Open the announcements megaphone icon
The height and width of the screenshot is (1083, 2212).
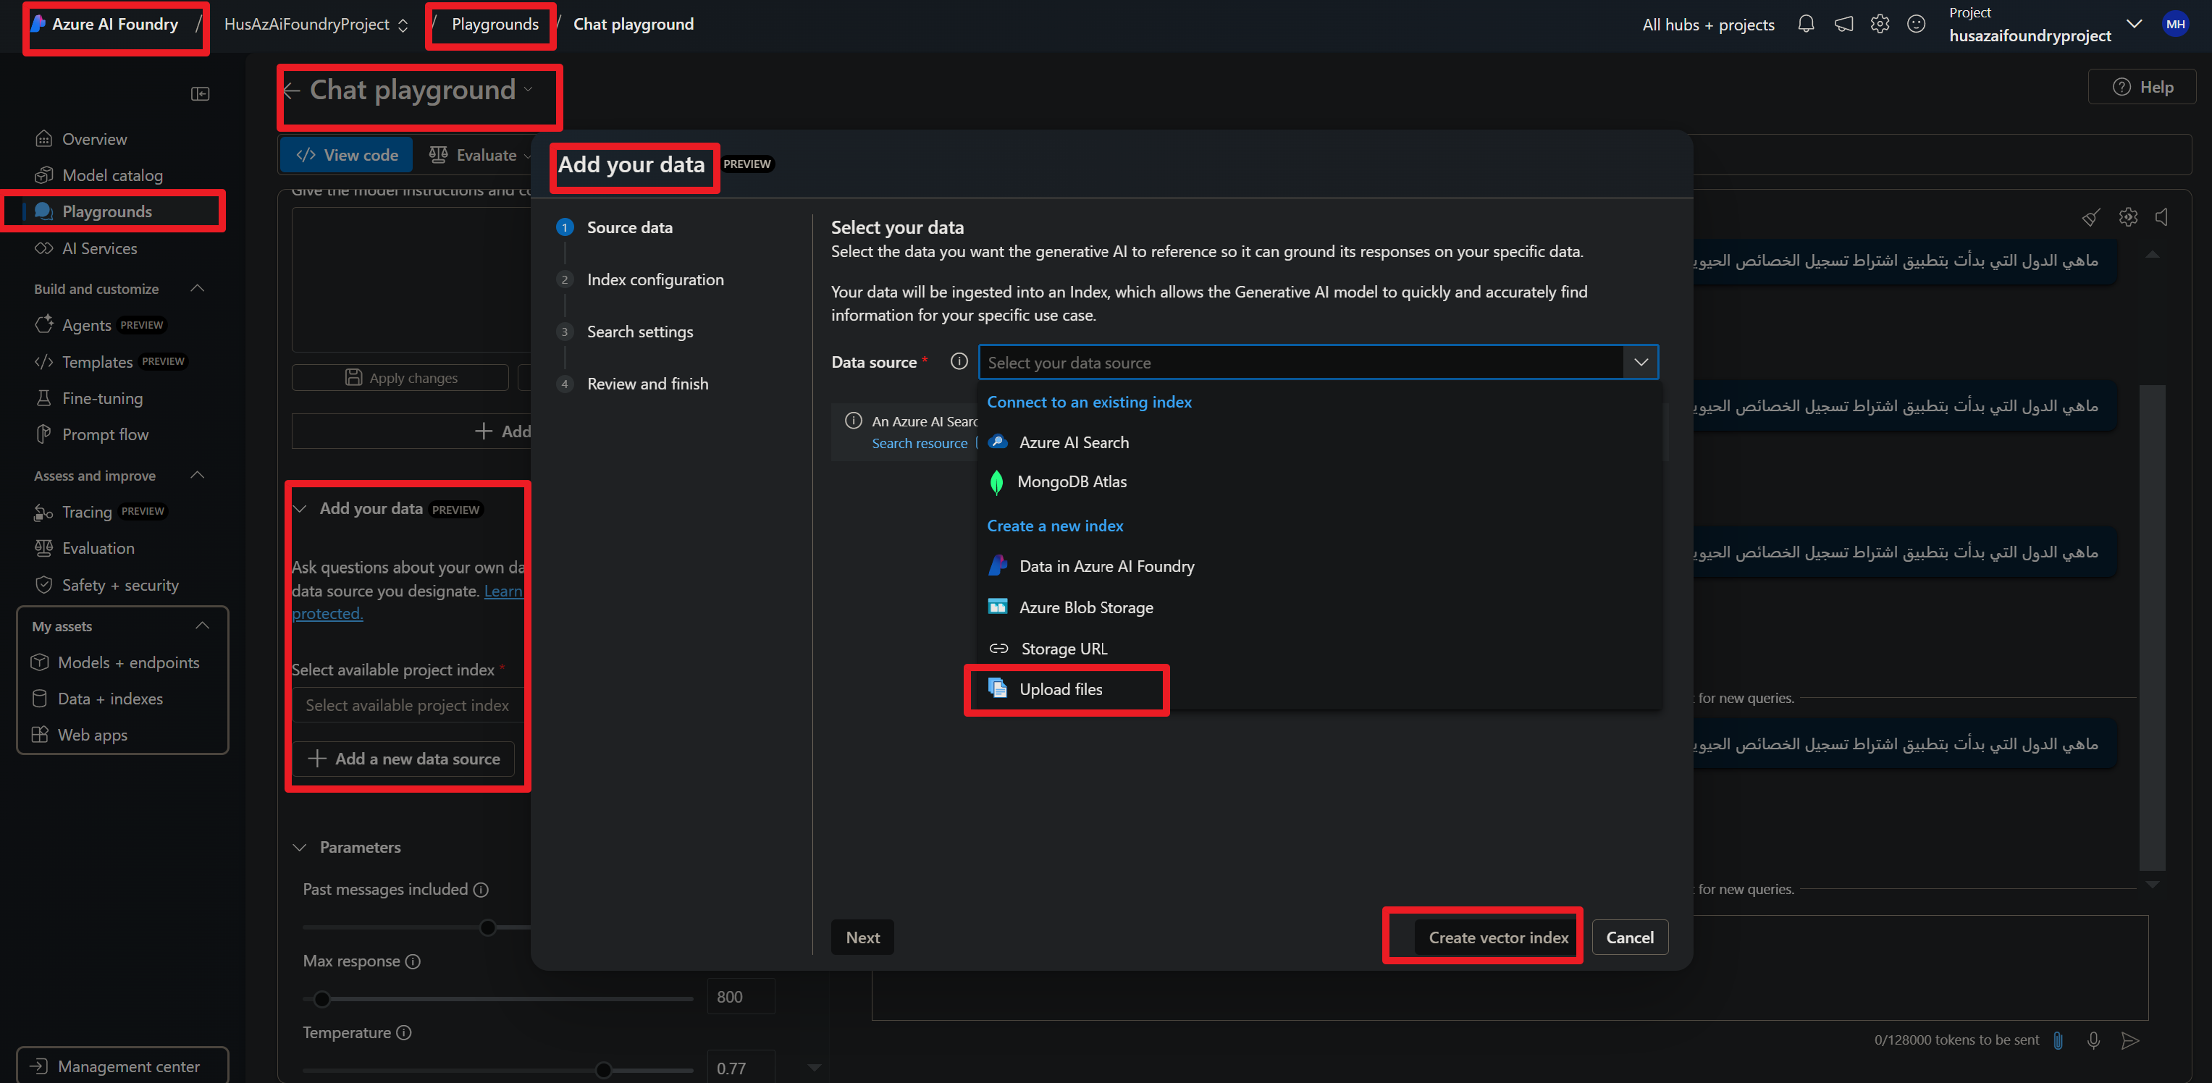(1843, 24)
